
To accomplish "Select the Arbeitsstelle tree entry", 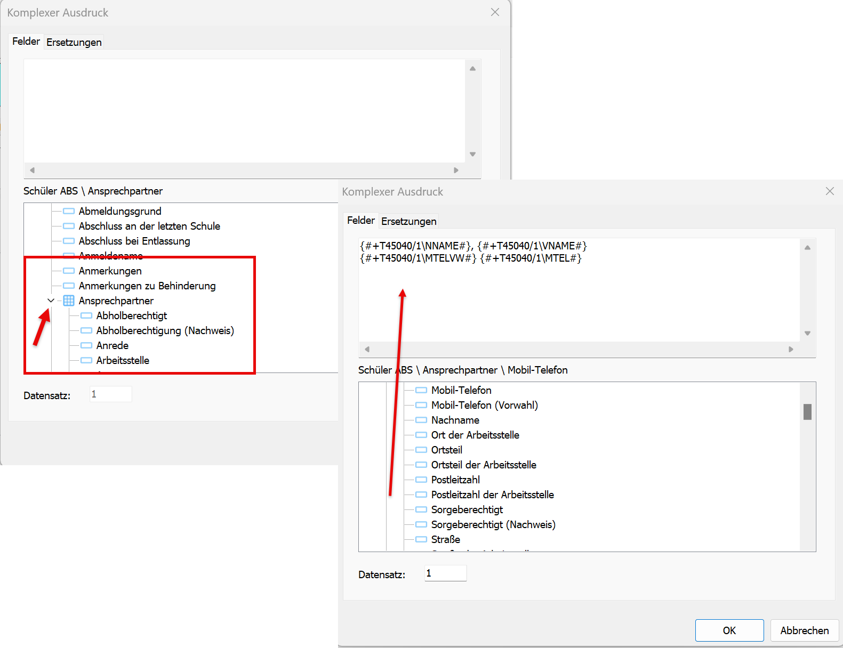I will point(123,360).
